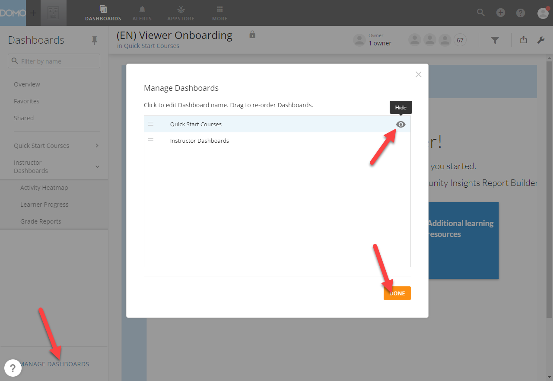Screen dimensions: 553x381
Task: Click the help bubble in the bottom-left corner
Action: coord(13,368)
